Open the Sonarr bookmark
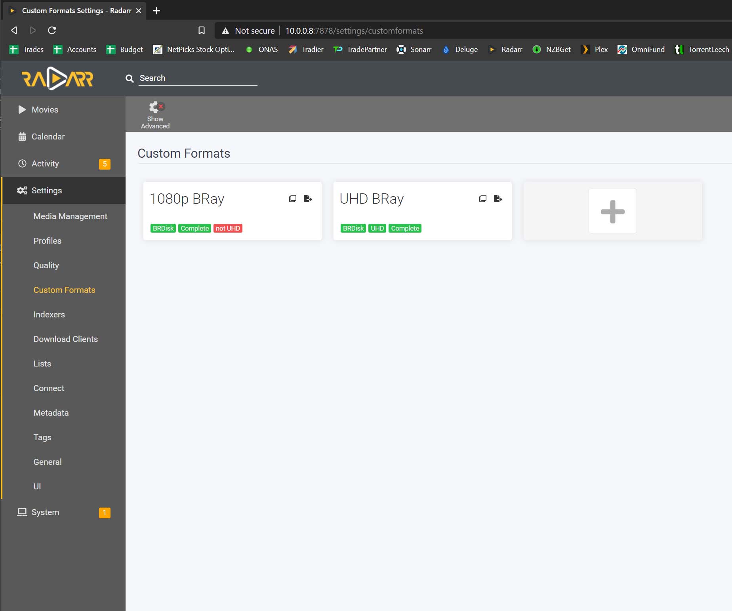The height and width of the screenshot is (611, 732). pos(414,50)
